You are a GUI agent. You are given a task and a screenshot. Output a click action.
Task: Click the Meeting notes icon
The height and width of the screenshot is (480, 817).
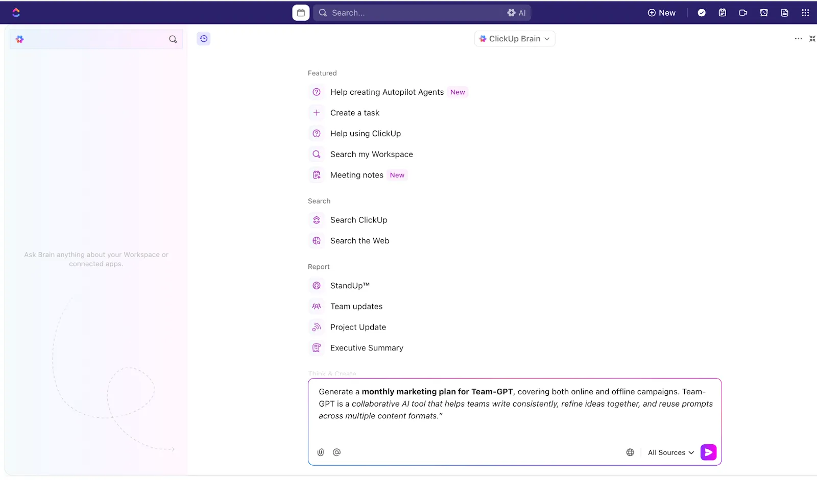pyautogui.click(x=317, y=175)
